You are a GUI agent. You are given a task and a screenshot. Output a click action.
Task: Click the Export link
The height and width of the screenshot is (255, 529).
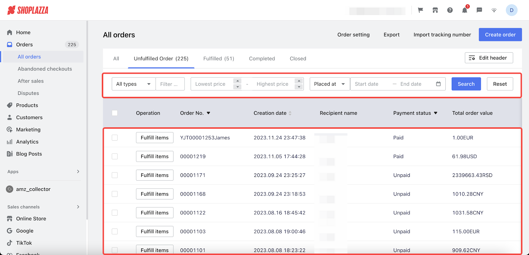(x=391, y=35)
